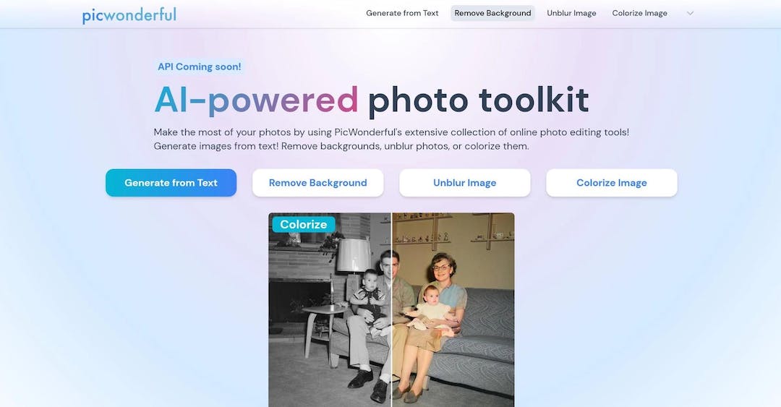Viewport: 781px width, 407px height.
Task: Click the blue Generate from Text button
Action: 171,183
